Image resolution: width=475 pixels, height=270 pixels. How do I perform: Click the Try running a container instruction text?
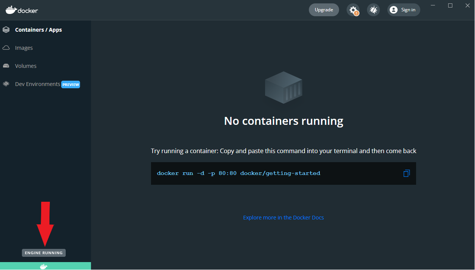click(x=284, y=151)
